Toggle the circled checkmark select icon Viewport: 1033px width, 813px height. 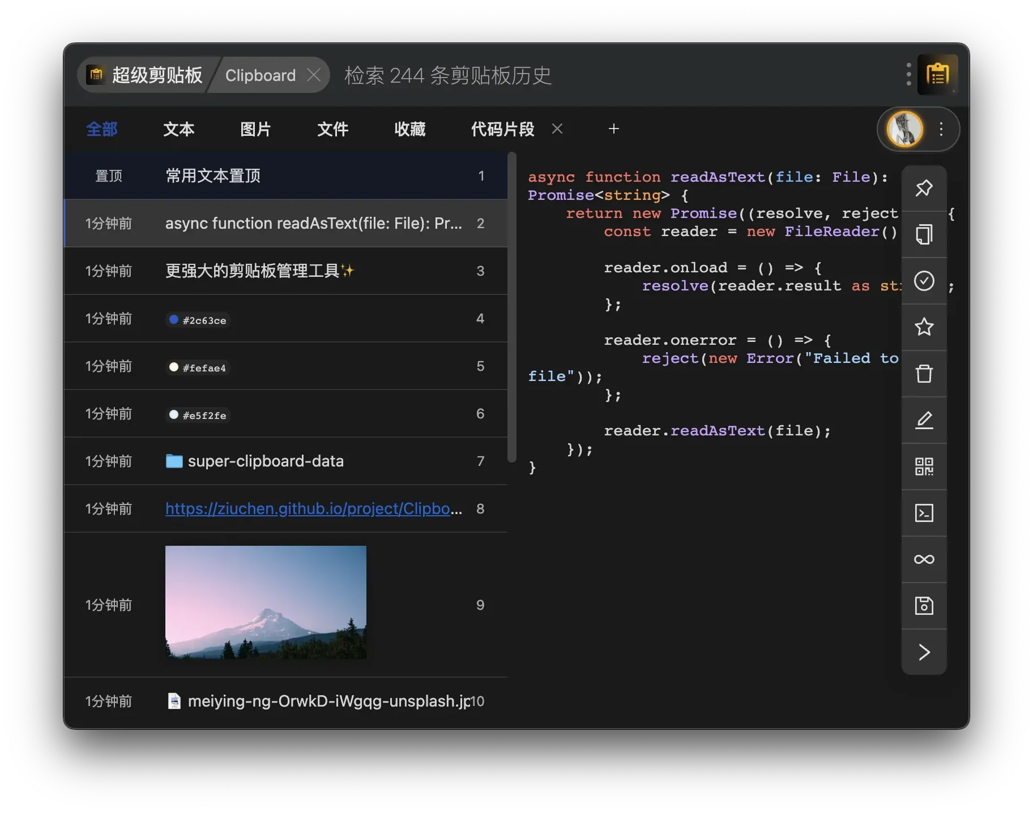(924, 281)
